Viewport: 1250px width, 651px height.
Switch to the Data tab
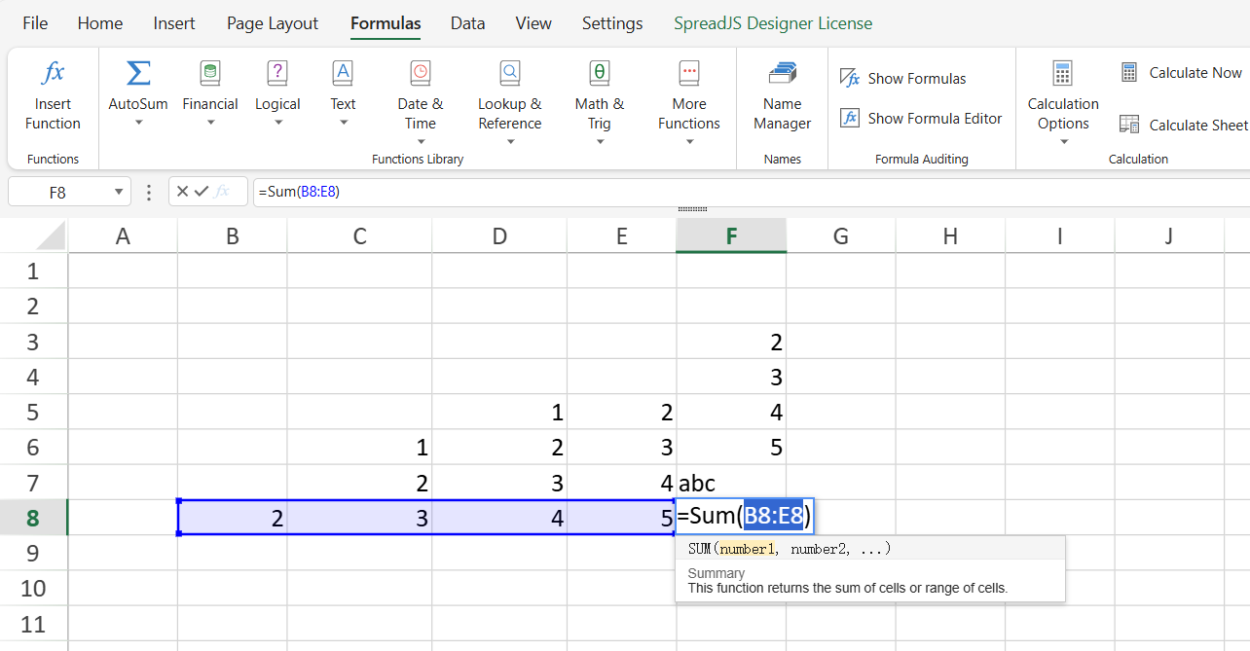(468, 23)
